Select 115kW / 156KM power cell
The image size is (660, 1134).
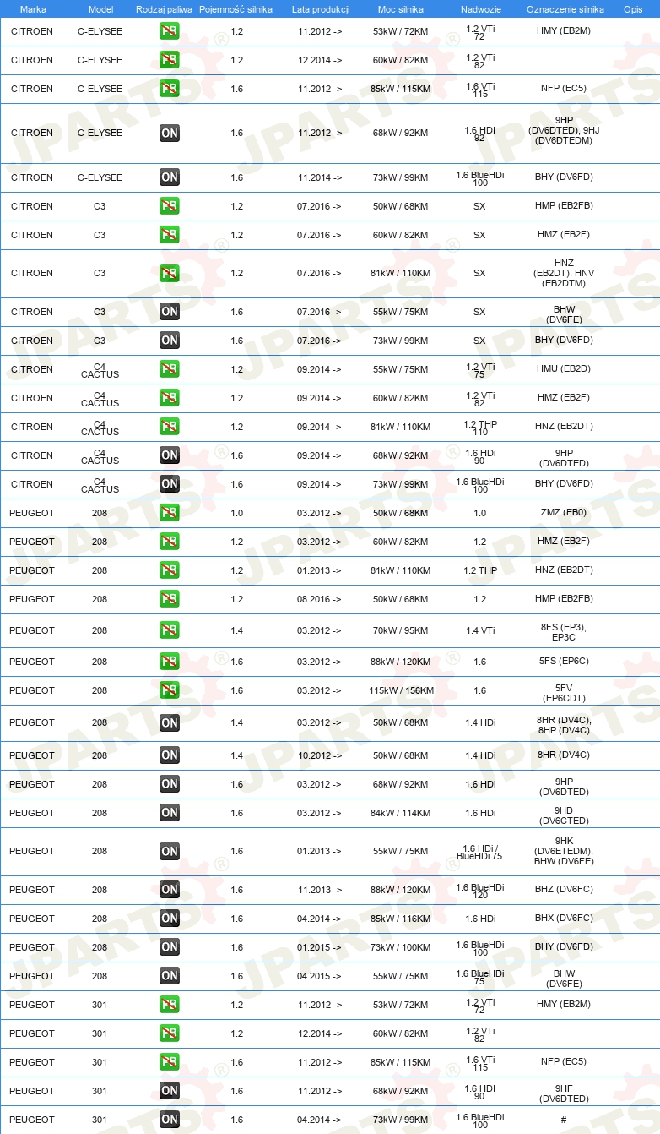(400, 690)
